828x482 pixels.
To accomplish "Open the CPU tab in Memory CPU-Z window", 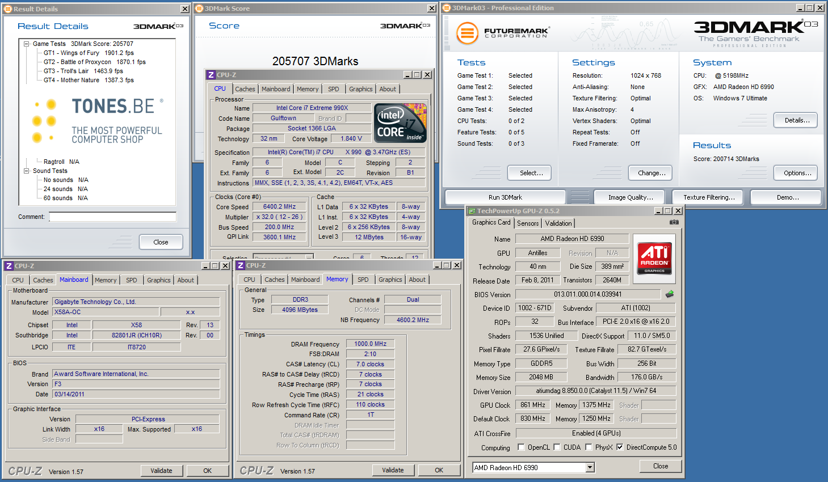I will [249, 280].
